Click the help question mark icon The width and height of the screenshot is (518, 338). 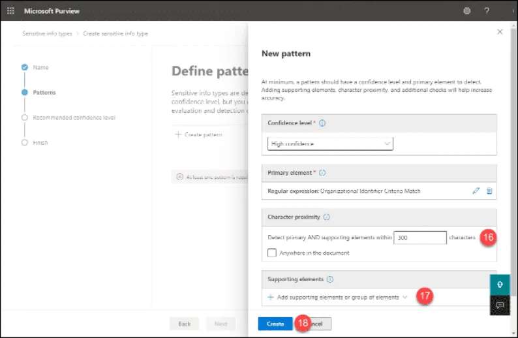(x=487, y=11)
